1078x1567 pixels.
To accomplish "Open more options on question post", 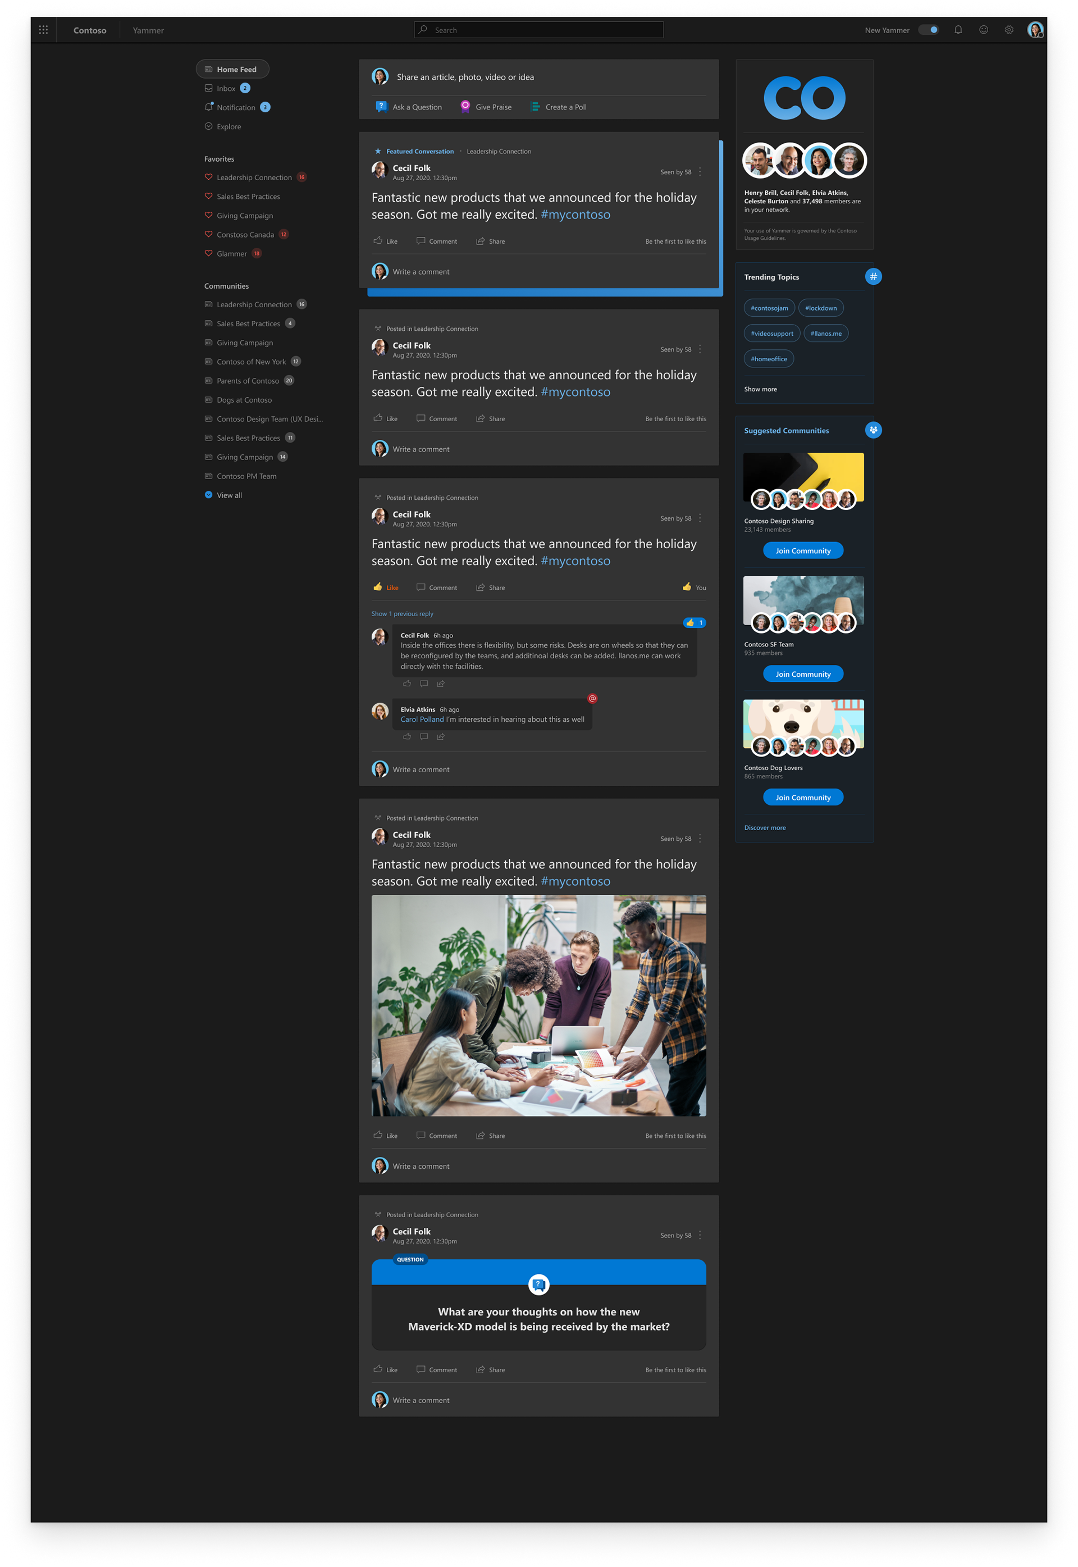I will point(700,1235).
